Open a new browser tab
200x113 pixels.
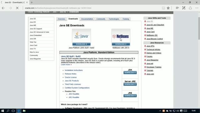click(x=32, y=2)
